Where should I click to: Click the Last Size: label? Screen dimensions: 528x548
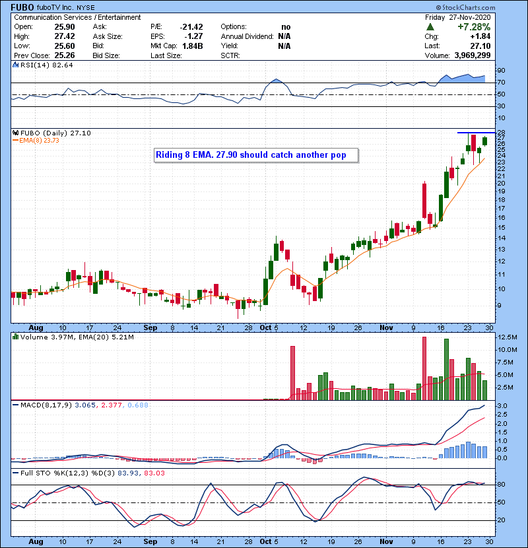[166, 55]
